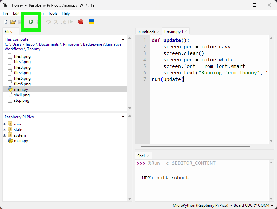Click line 7 code run(update) in the editor
The width and height of the screenshot is (277, 209).
click(168, 79)
